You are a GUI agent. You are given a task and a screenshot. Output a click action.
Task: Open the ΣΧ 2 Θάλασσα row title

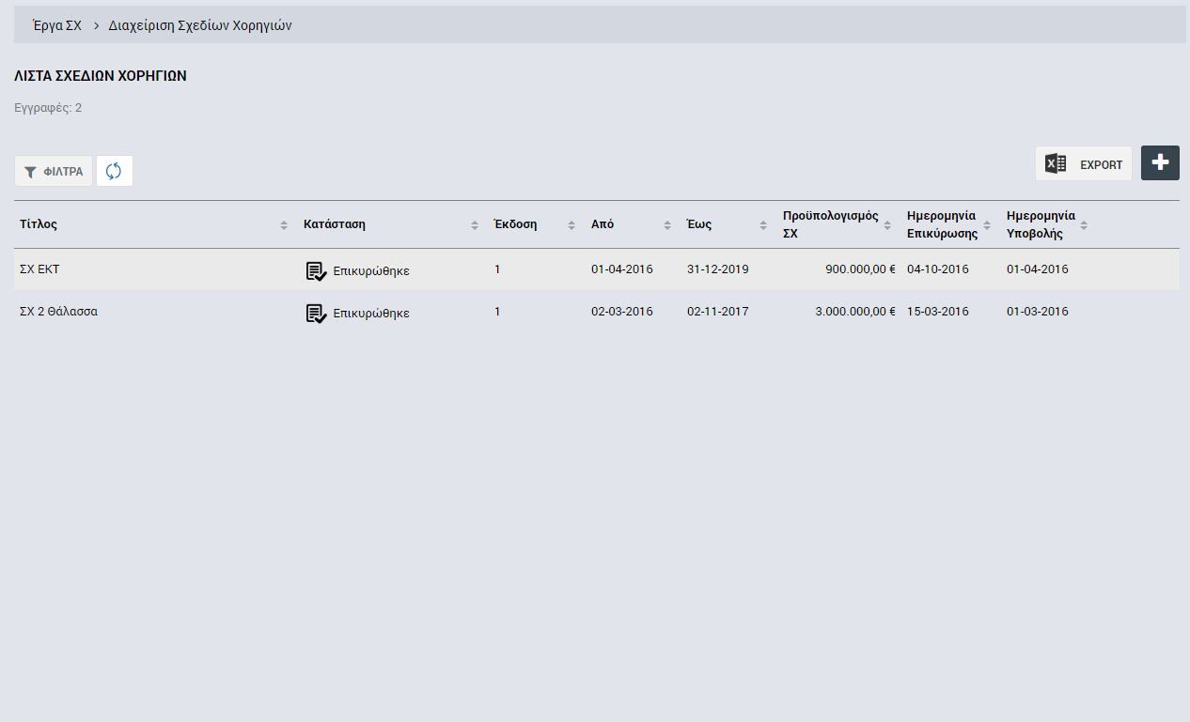(x=58, y=312)
